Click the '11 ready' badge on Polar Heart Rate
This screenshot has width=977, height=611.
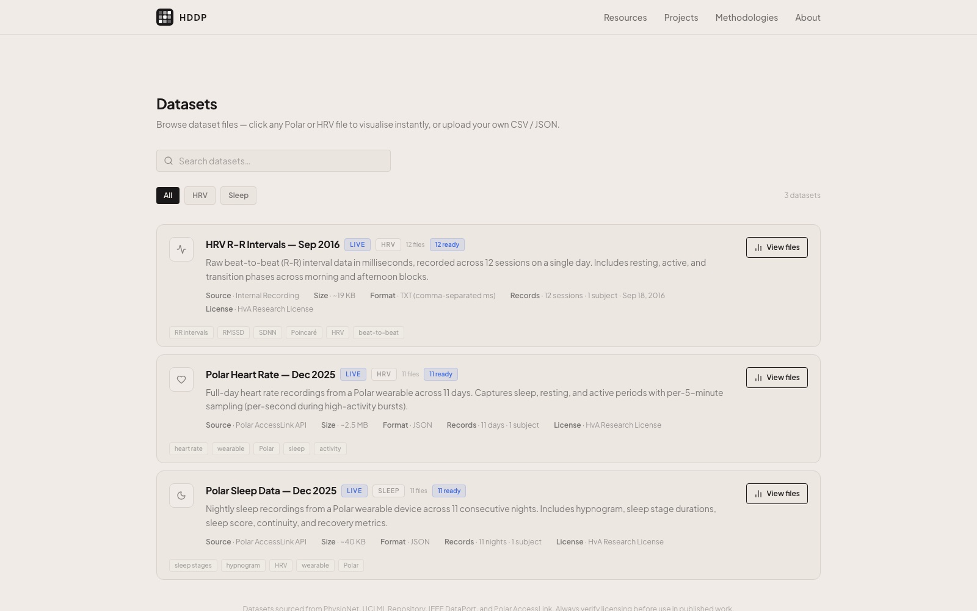click(x=441, y=374)
